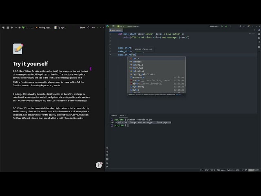
Task: Select 'tempfile' autocomplete suggestion
Action: (x=157, y=65)
